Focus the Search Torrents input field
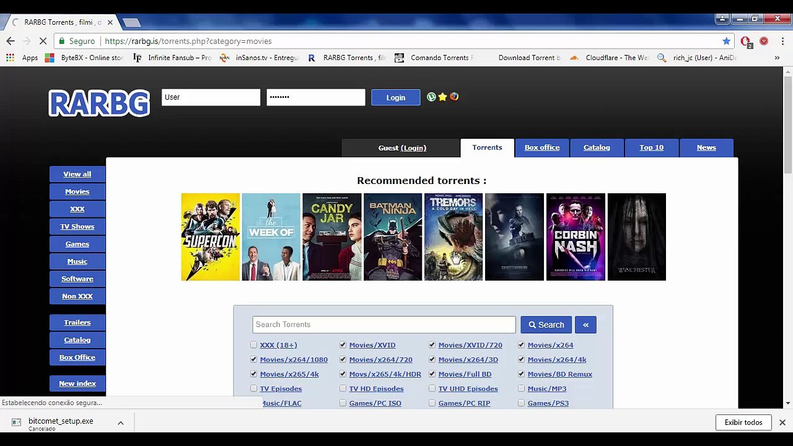Screen dimensions: 793x446 [x=384, y=325]
